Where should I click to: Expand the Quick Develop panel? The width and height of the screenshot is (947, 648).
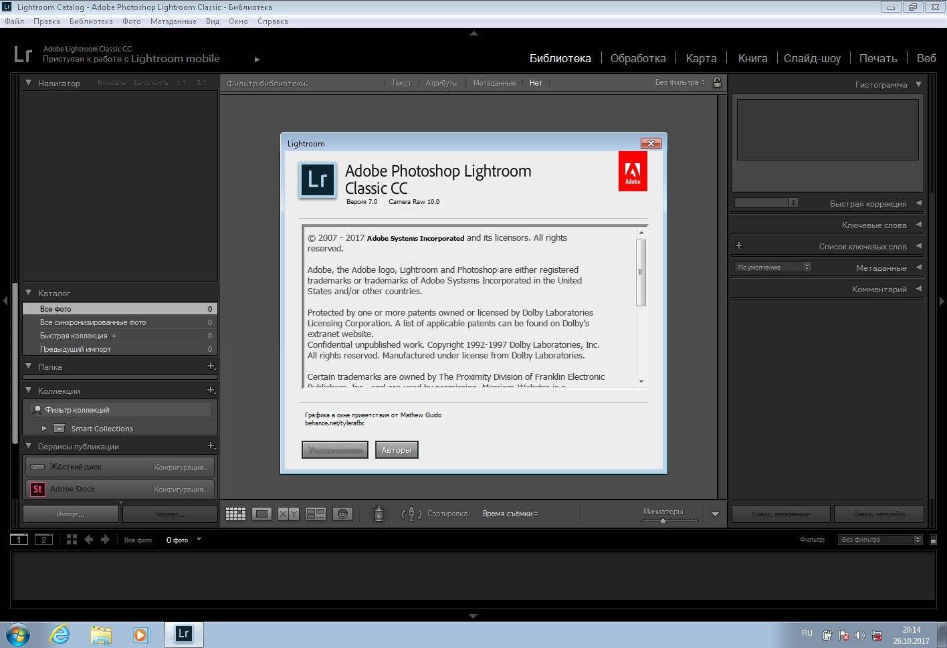[x=918, y=203]
